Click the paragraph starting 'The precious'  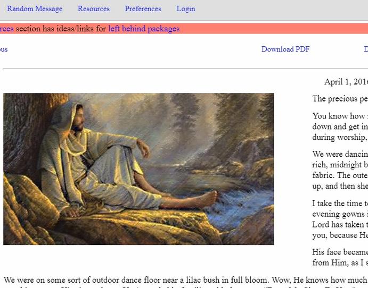pyautogui.click(x=340, y=99)
